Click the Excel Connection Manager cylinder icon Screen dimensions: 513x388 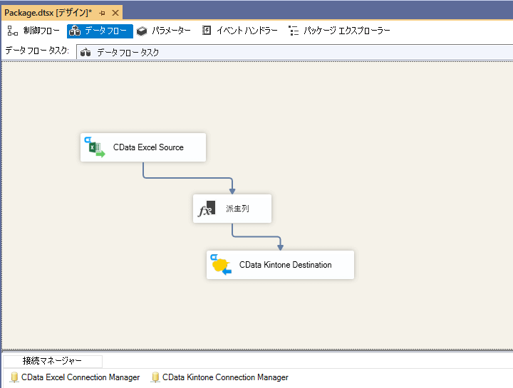14,377
